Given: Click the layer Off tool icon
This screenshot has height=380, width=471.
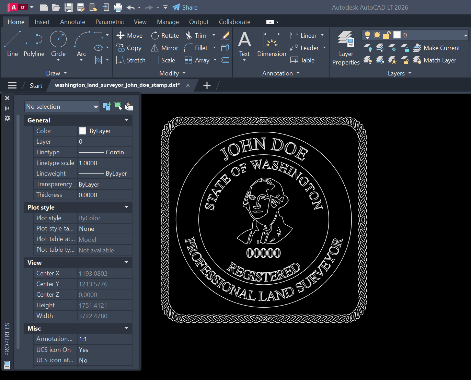Looking at the screenshot, I should [368, 48].
